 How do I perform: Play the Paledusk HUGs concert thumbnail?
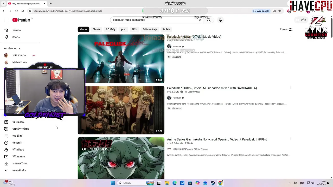[121, 59]
